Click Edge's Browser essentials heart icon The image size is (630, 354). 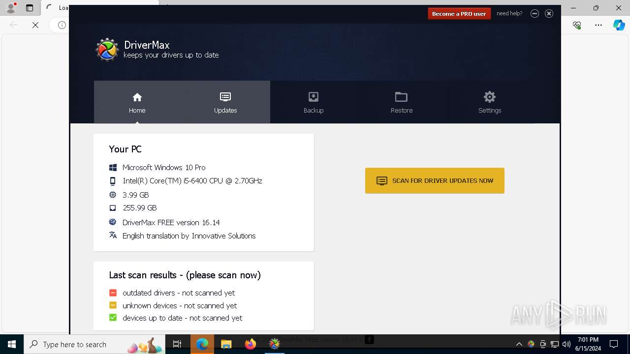[577, 25]
